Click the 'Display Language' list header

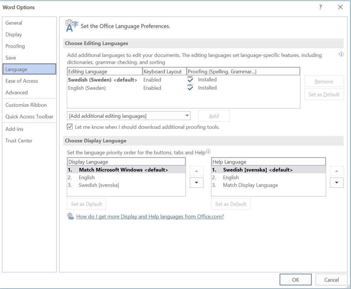(x=126, y=161)
